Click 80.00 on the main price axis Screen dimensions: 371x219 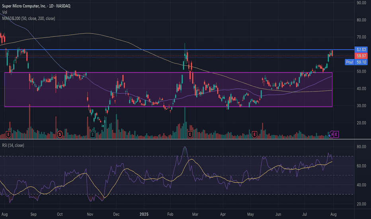tap(361, 20)
